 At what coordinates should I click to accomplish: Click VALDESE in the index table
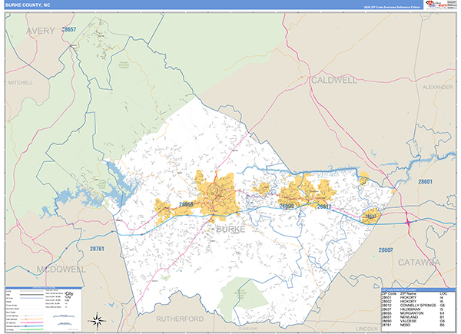[x=408, y=321]
